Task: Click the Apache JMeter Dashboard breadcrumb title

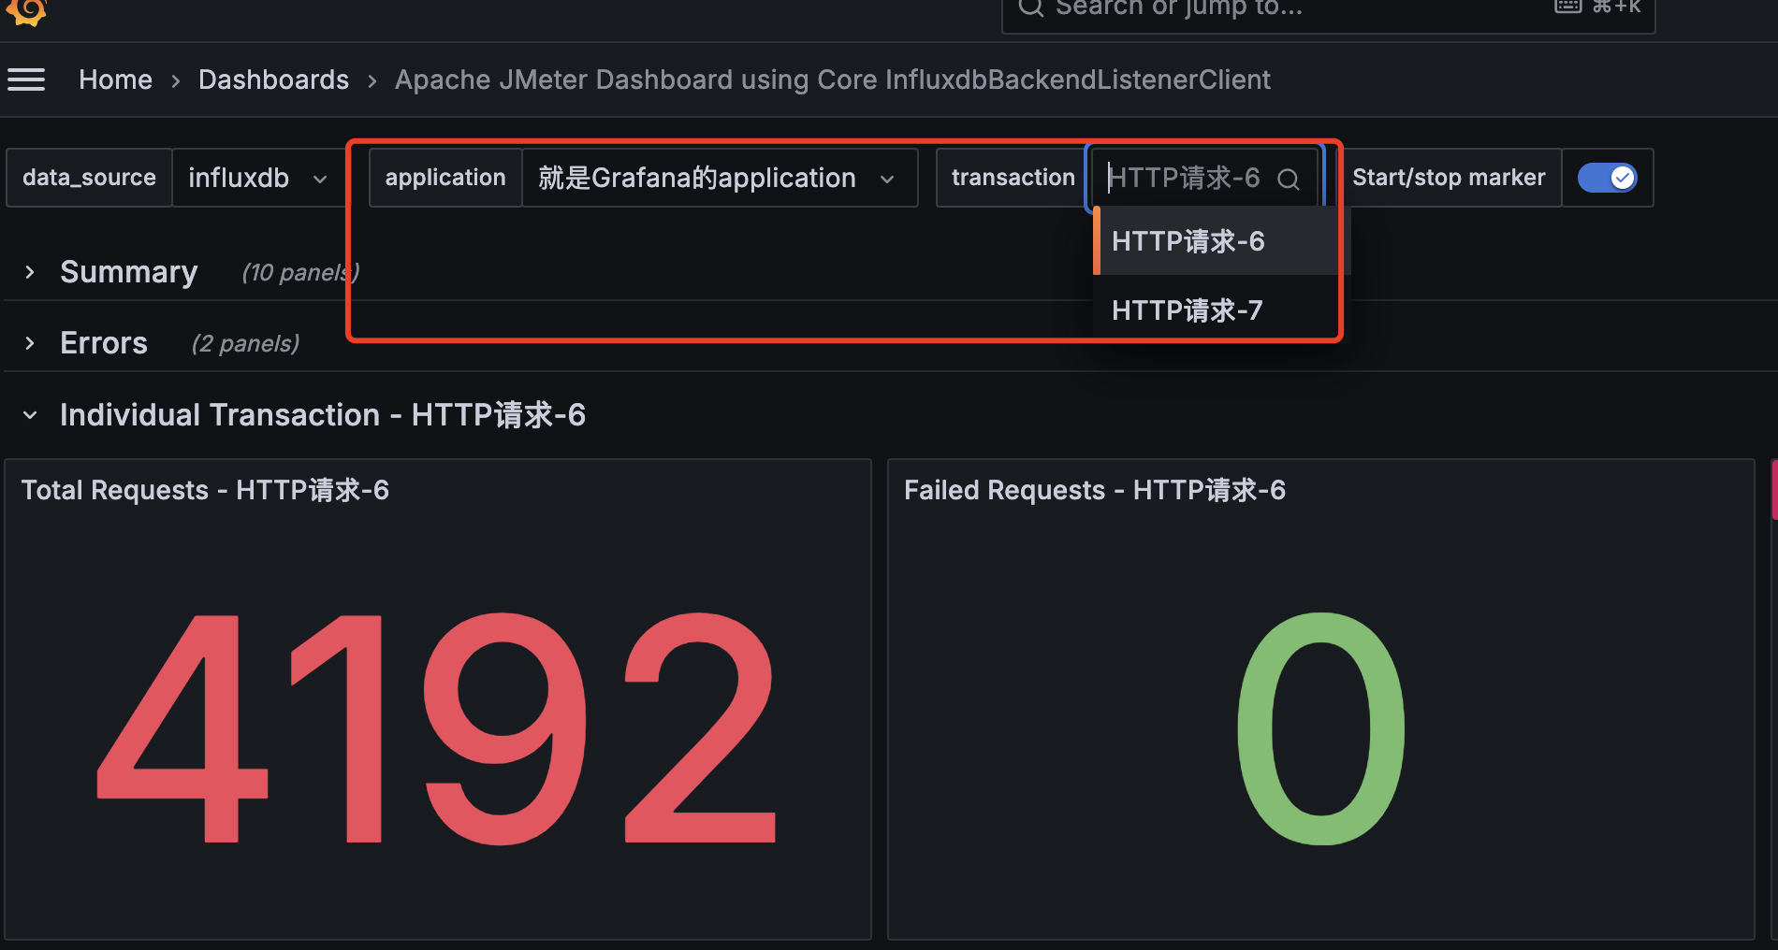Action: (x=832, y=80)
